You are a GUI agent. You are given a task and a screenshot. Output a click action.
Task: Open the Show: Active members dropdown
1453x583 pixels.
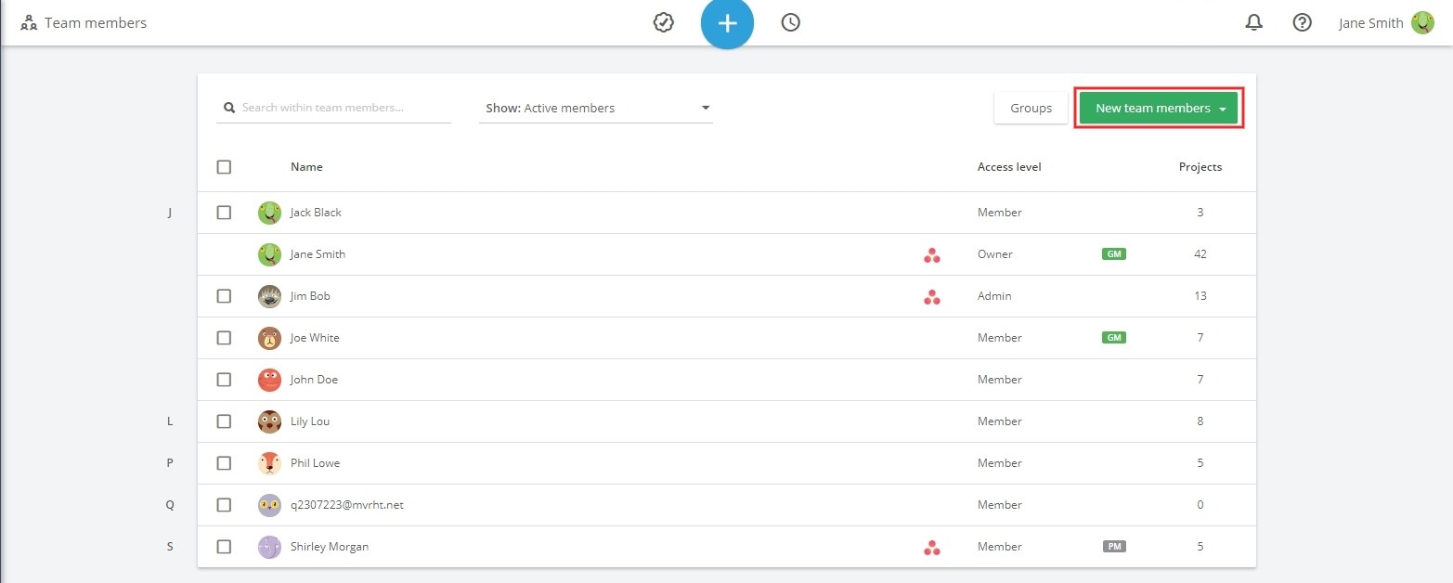point(596,108)
